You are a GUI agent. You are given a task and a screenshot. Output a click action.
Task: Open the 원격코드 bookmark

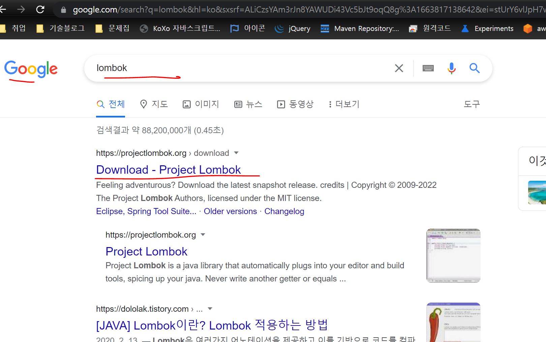click(430, 28)
